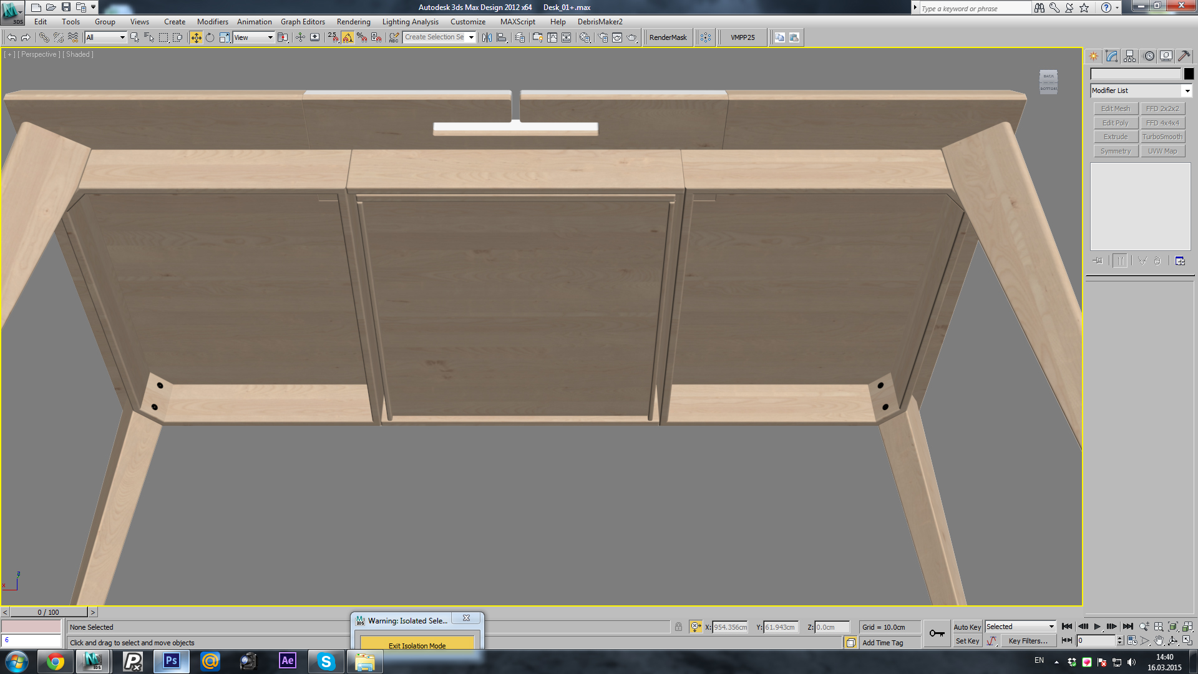
Task: Open the Hierarchy panel tab icon
Action: (1130, 56)
